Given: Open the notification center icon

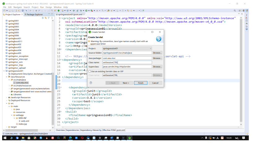Looking at the screenshot, I should [x=244, y=138].
